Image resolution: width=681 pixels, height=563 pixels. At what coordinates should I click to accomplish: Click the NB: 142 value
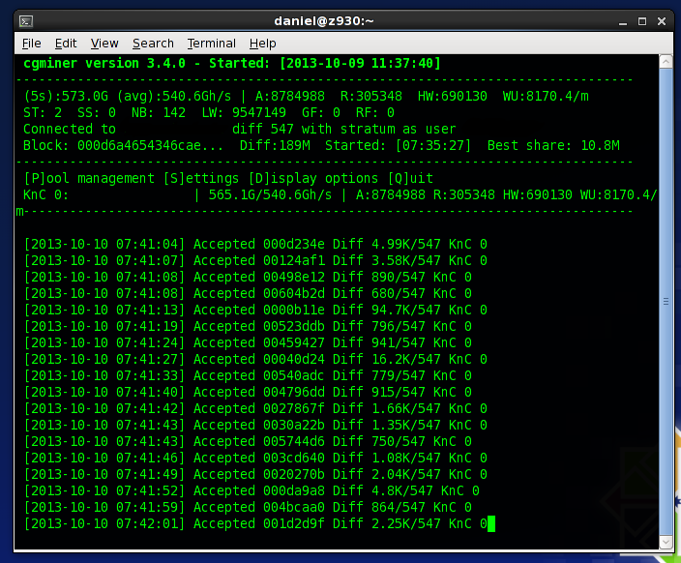pyautogui.click(x=159, y=112)
